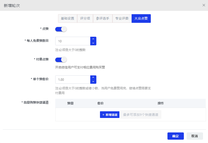Increase 单个赞售价 with up arrow
Image resolution: width=208 pixels, height=143 pixels.
[93, 77]
